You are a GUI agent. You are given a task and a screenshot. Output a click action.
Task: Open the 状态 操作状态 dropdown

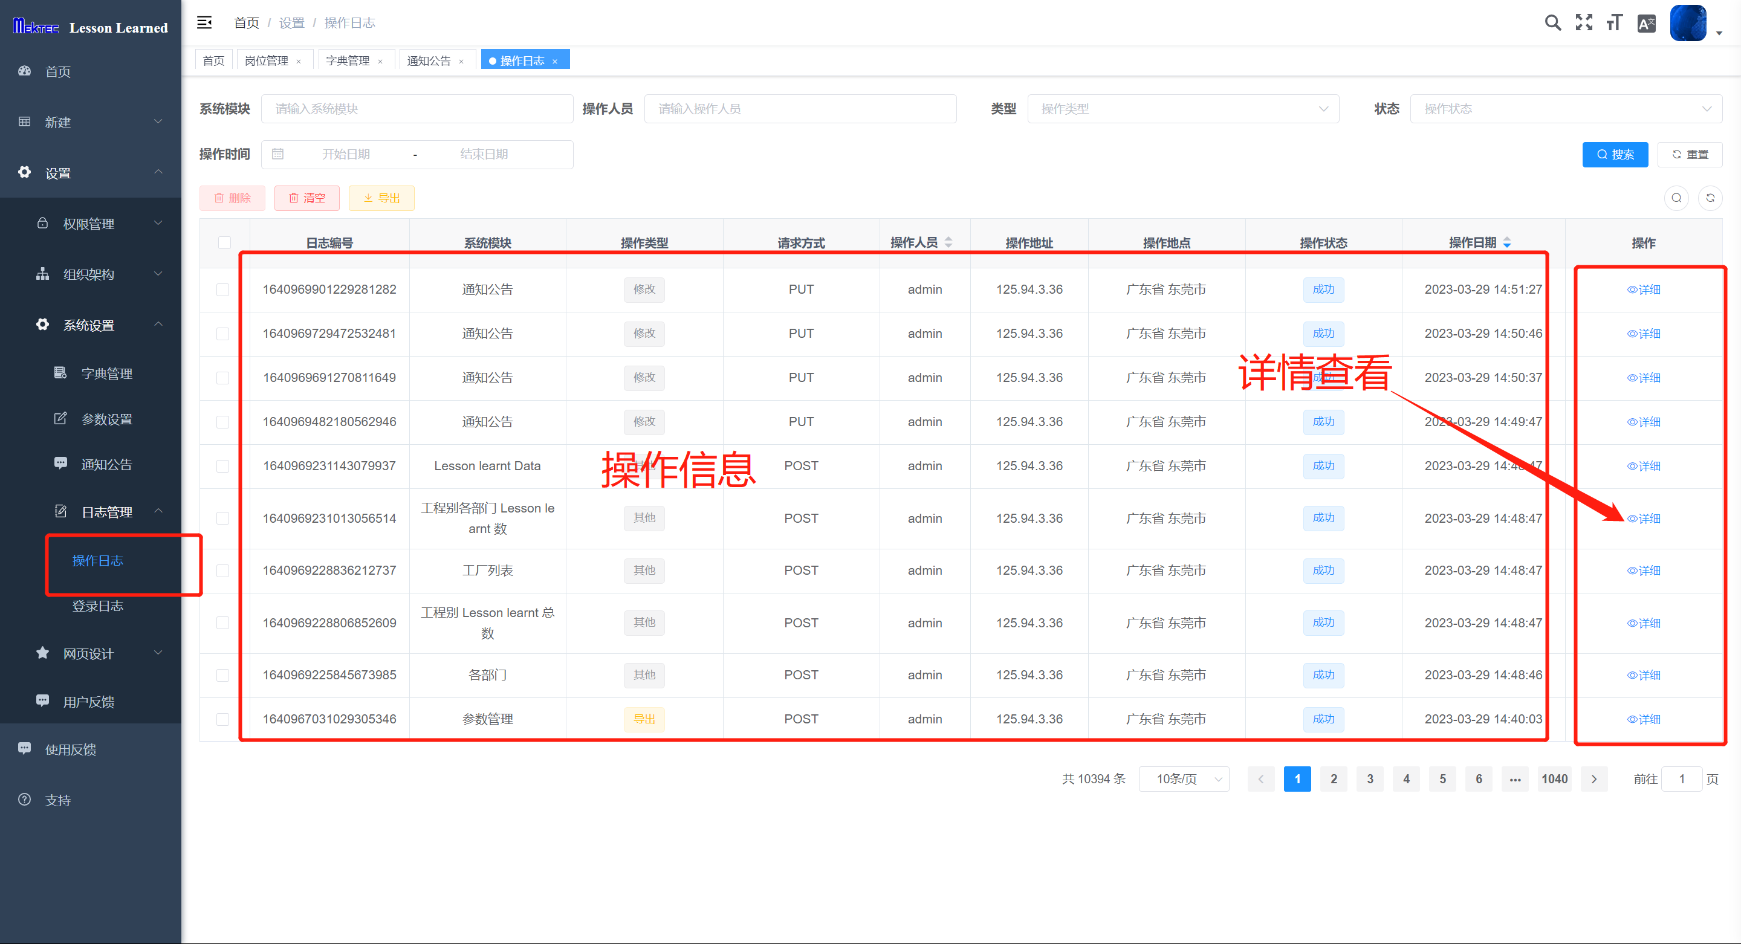1566,109
